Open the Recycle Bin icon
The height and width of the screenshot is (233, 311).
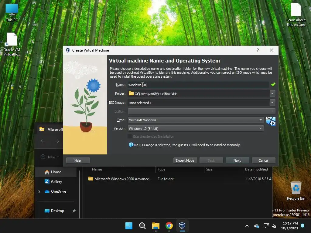click(x=296, y=191)
